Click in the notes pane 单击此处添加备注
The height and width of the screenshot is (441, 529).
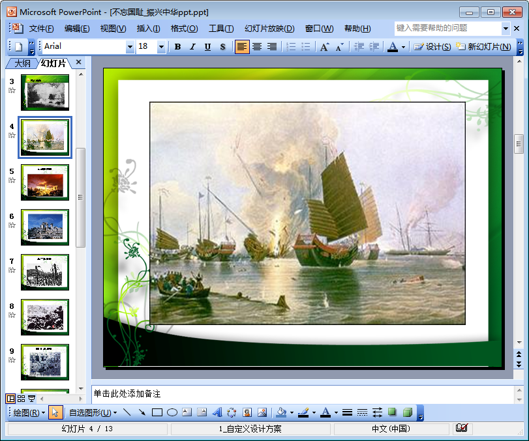click(302, 394)
